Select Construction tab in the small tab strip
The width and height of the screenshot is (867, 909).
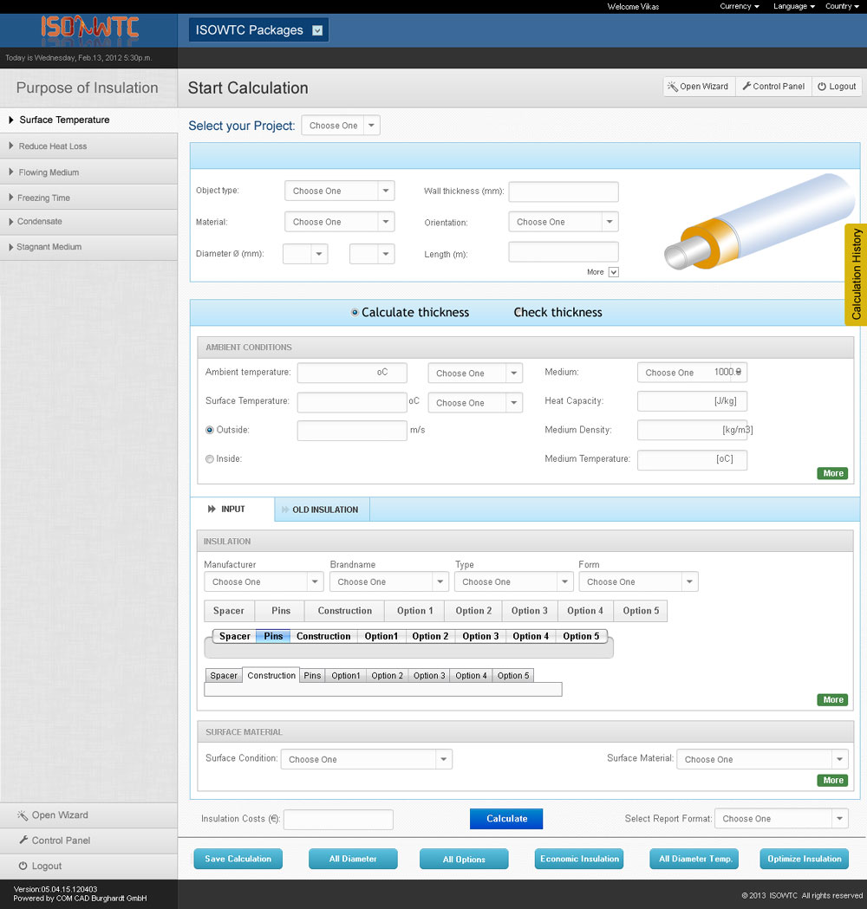tap(271, 675)
